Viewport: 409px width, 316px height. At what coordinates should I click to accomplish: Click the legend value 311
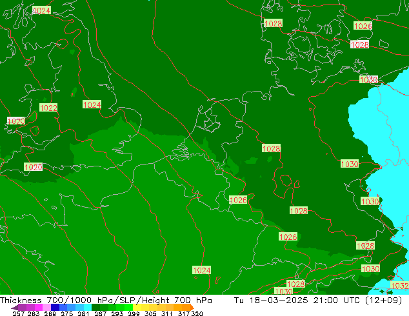point(167,313)
